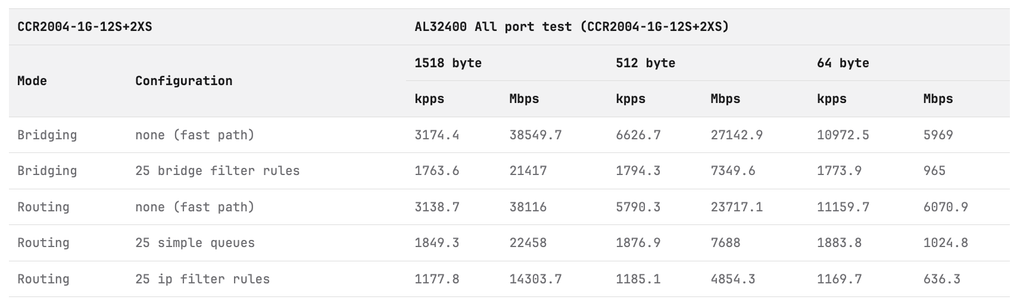Select the 6070.9 Mbps value
This screenshot has width=1020, height=306.
click(x=946, y=207)
